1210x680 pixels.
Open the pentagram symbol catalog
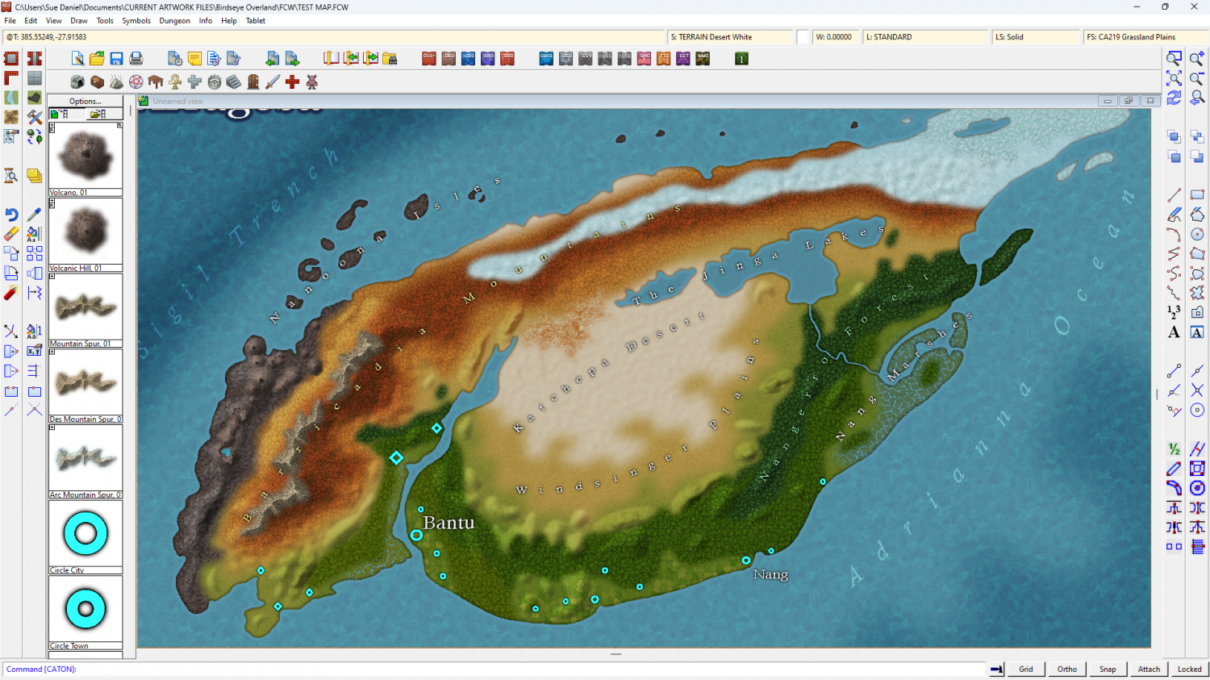(x=136, y=81)
